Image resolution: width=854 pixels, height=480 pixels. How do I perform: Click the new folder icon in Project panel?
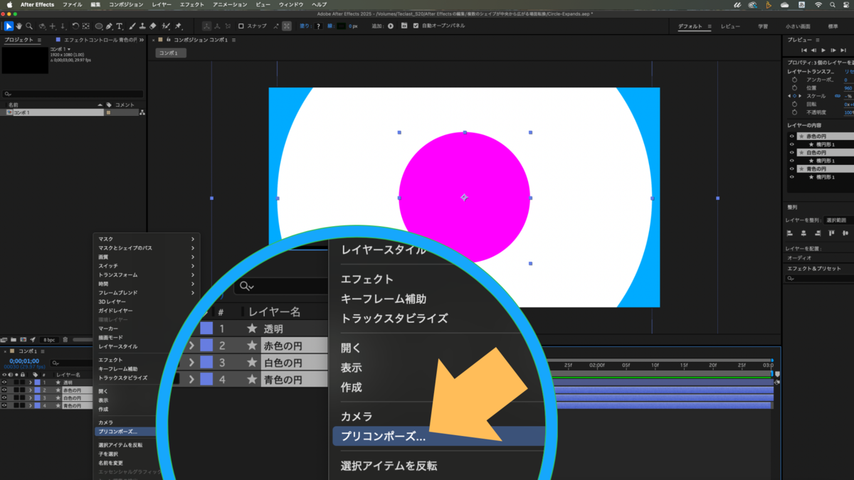(14, 340)
